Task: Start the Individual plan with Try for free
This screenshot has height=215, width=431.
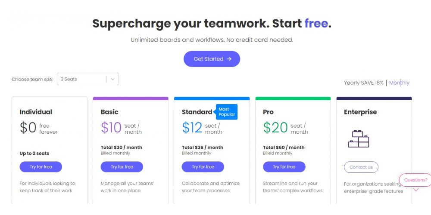Action: pyautogui.click(x=41, y=167)
